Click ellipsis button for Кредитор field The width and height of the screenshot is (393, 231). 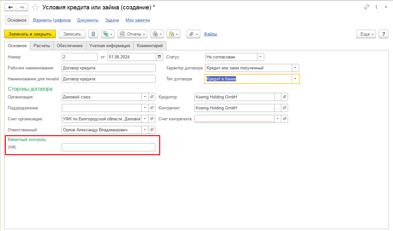tap(277, 97)
